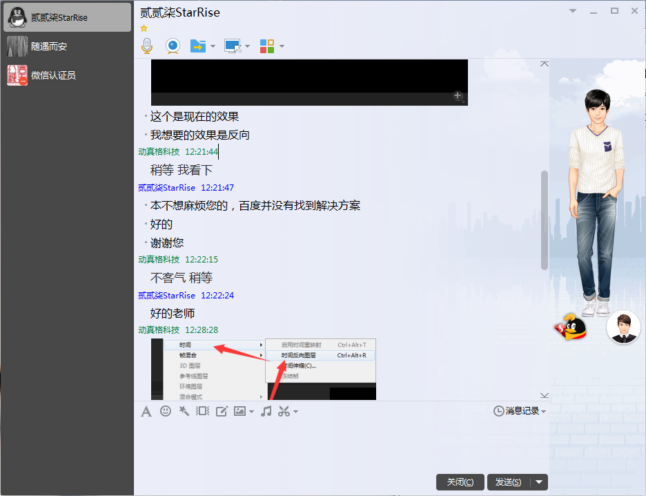Image resolution: width=646 pixels, height=496 pixels.
Task: Click the send file folder icon
Action: coord(198,46)
